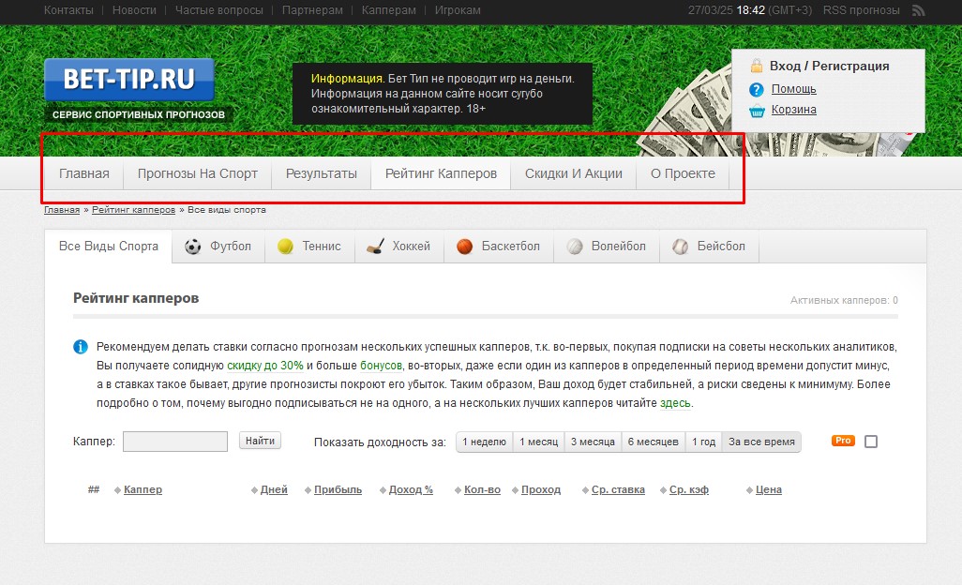This screenshot has height=585, width=962.
Task: Select the hockey stick Хоккей icon
Action: pyautogui.click(x=375, y=247)
